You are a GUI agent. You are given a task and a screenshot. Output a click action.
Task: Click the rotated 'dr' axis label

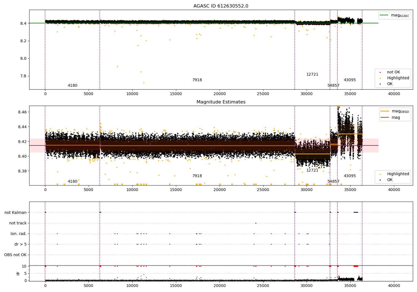coord(18,273)
